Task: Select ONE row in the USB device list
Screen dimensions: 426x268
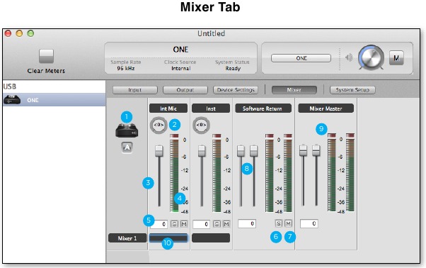Action: click(x=54, y=100)
